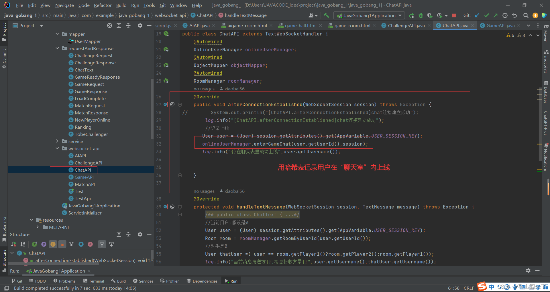Expand the META-INF folder
550x292 pixels.
coord(38,227)
